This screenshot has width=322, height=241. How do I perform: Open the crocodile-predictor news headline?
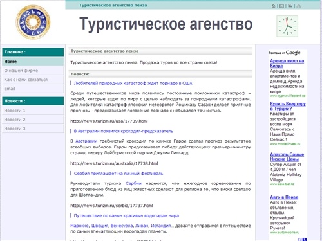123,131
